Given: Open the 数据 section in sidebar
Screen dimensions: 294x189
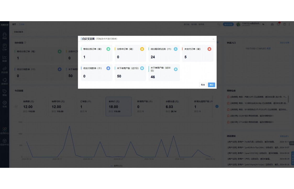Looking at the screenshot, I should (x=4, y=59).
